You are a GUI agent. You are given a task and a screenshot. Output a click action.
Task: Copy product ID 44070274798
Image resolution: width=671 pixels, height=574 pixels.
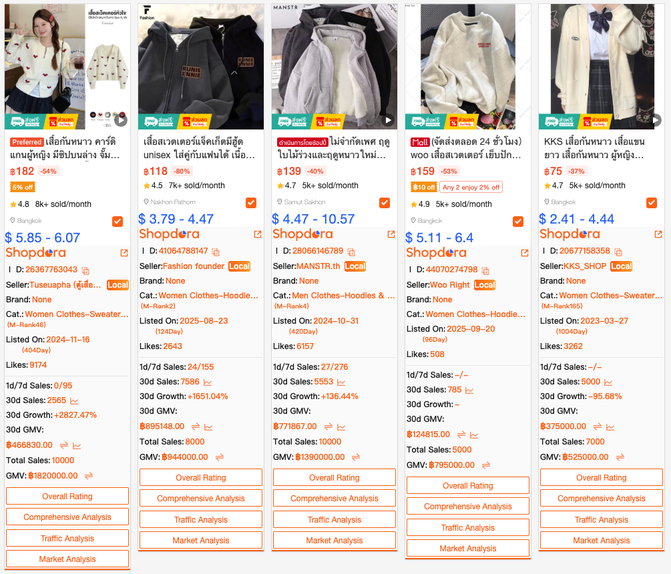[485, 270]
